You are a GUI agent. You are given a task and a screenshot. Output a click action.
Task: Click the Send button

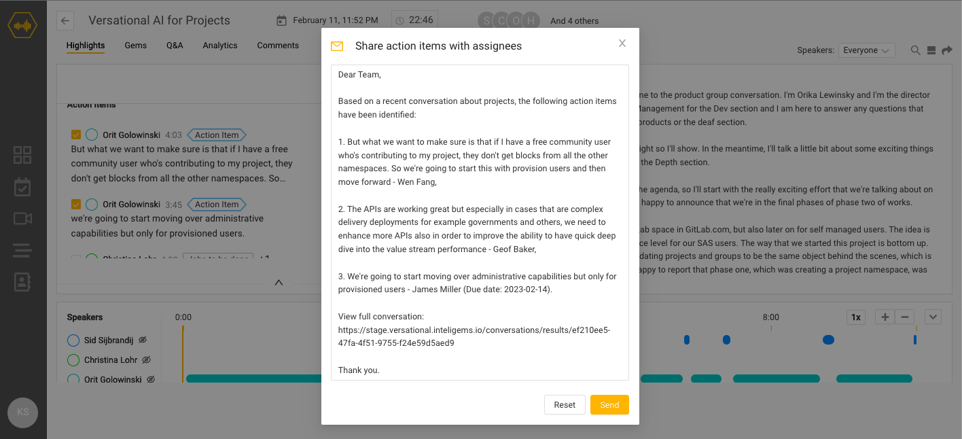pos(609,404)
